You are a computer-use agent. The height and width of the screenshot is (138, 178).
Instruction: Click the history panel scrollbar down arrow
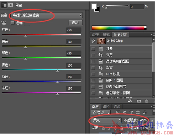[x=154, y=97]
